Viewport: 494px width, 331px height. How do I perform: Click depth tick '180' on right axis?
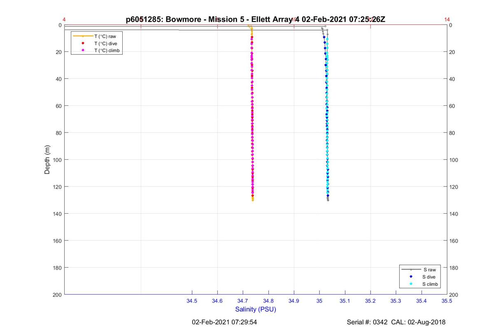[x=454, y=268]
